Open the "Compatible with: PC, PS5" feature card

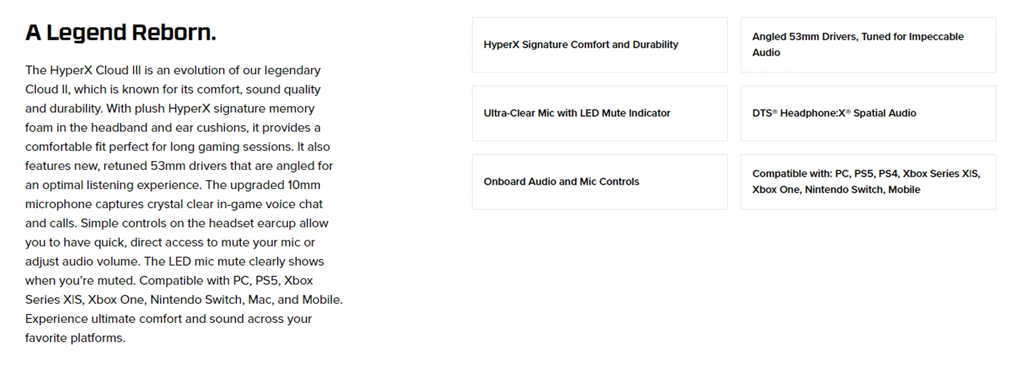tap(868, 182)
